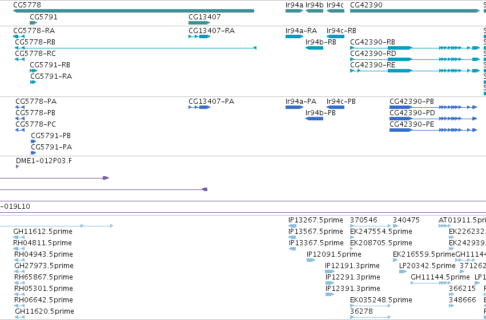Open EST RH05301.5prime

[x=44, y=289]
